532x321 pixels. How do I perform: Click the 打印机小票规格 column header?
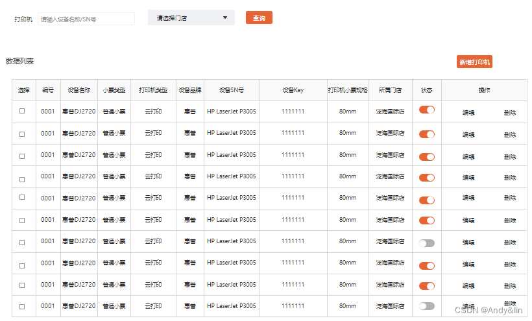tap(348, 90)
